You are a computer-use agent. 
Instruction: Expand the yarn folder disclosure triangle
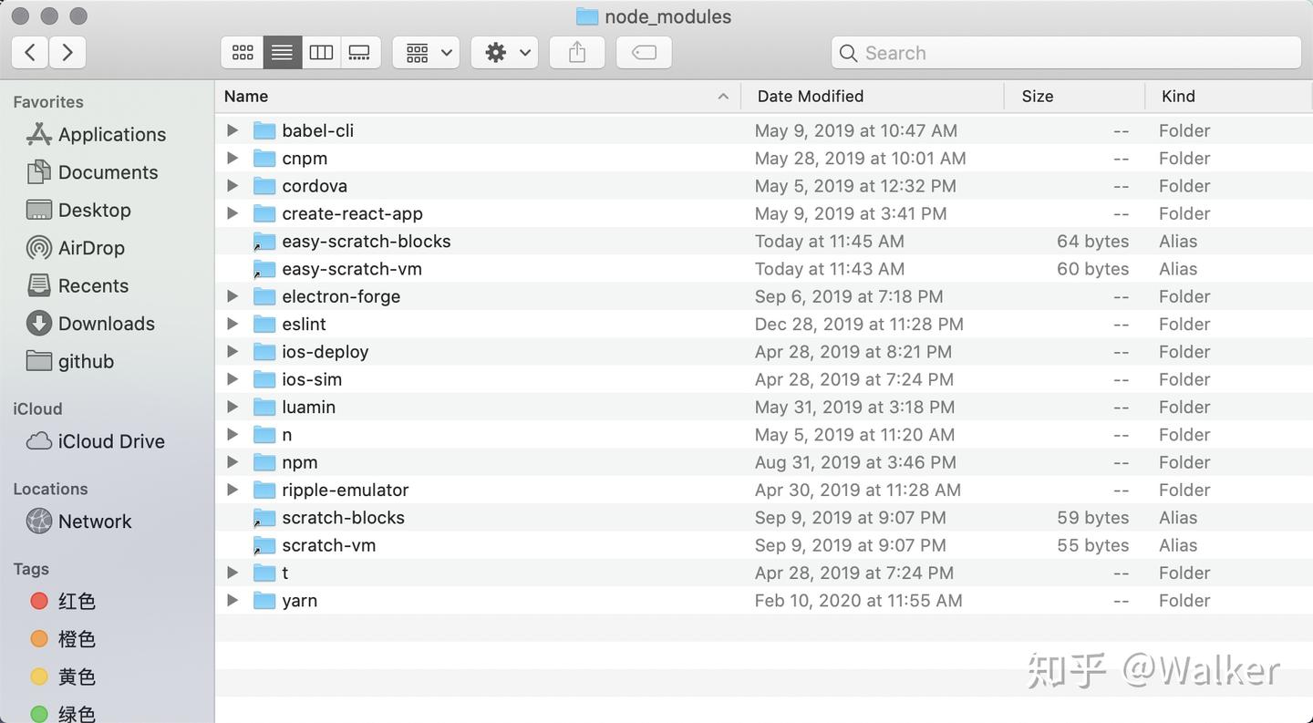233,600
